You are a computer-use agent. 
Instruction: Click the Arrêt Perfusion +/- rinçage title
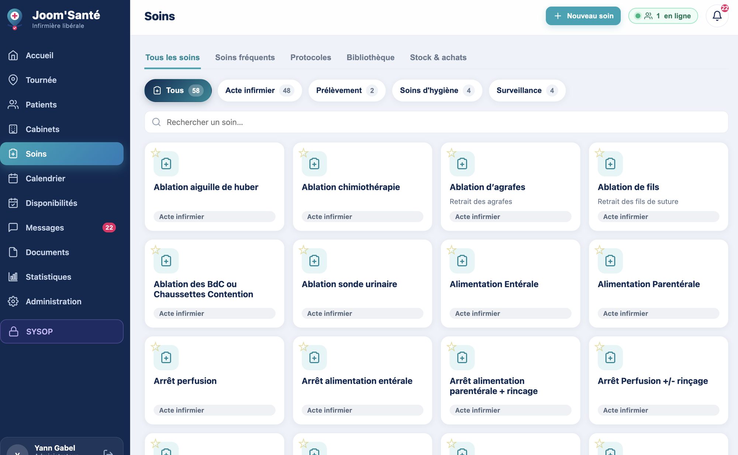[653, 381]
